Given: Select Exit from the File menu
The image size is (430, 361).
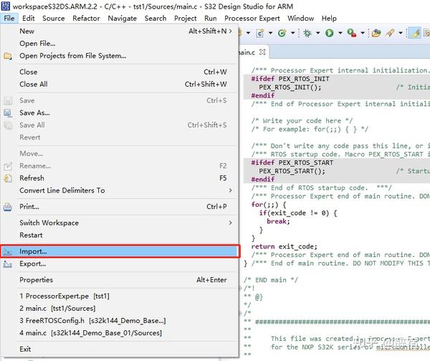Looking at the screenshot, I should point(25,349).
